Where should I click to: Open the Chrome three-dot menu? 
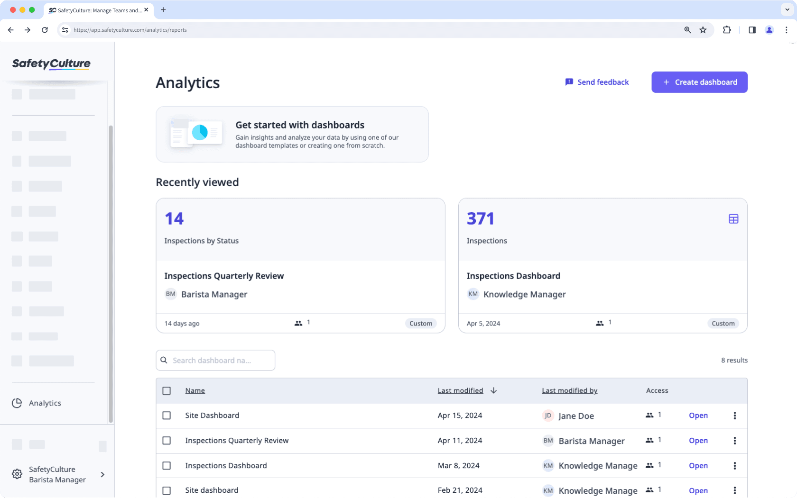786,29
